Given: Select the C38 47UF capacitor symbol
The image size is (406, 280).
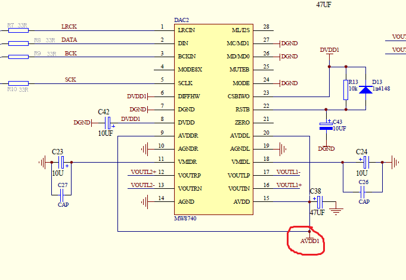Looking at the screenshot, I should 319,202.
